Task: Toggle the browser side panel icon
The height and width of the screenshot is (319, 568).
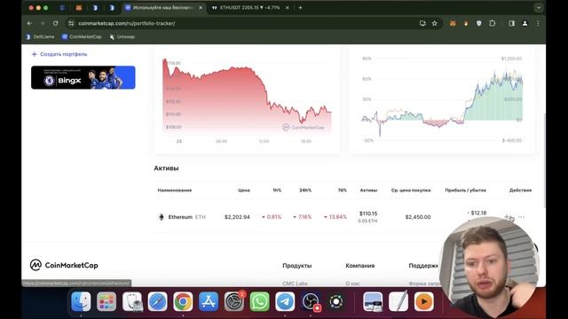Action: [511, 23]
